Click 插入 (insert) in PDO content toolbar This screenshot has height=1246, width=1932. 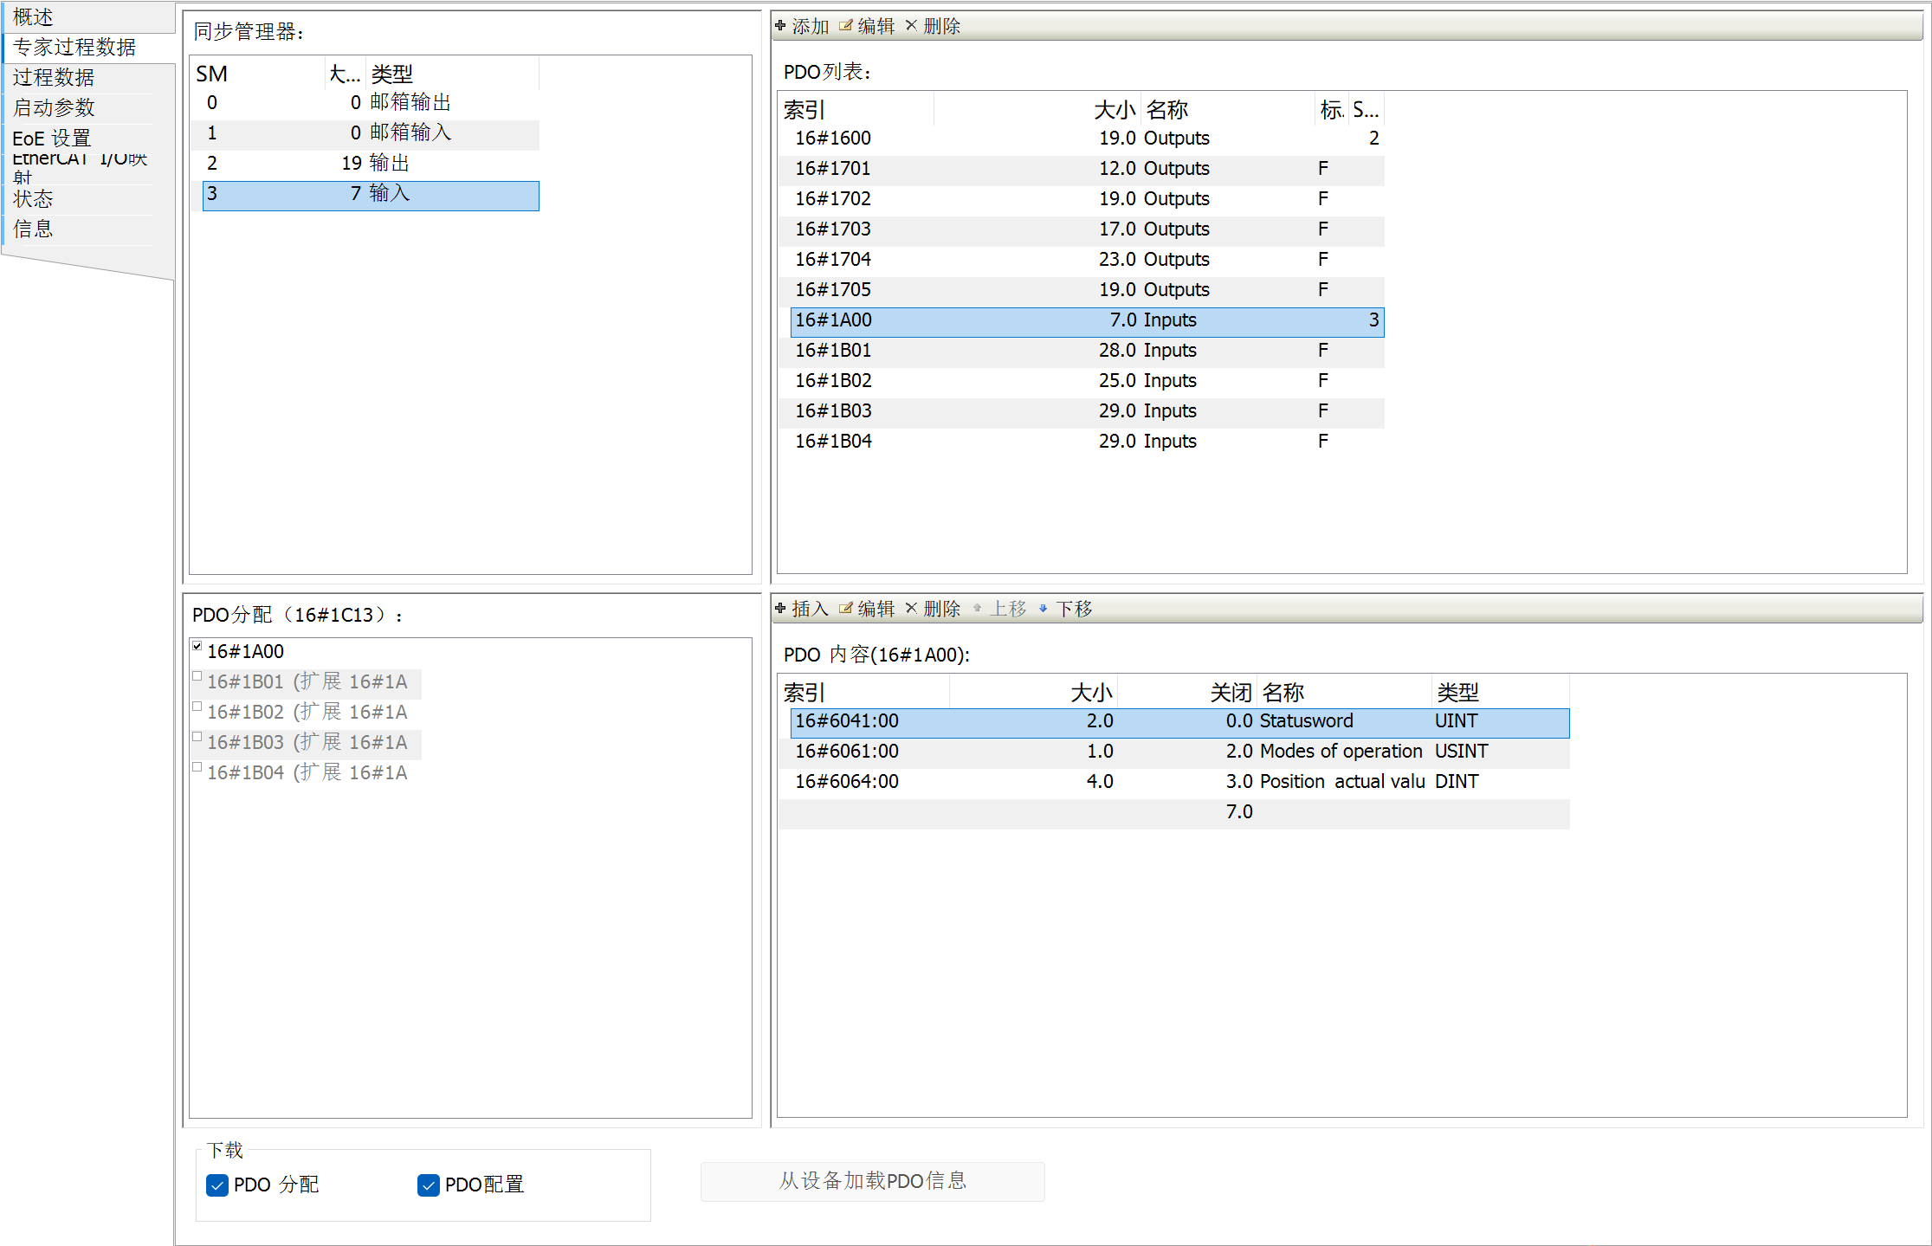click(x=802, y=609)
